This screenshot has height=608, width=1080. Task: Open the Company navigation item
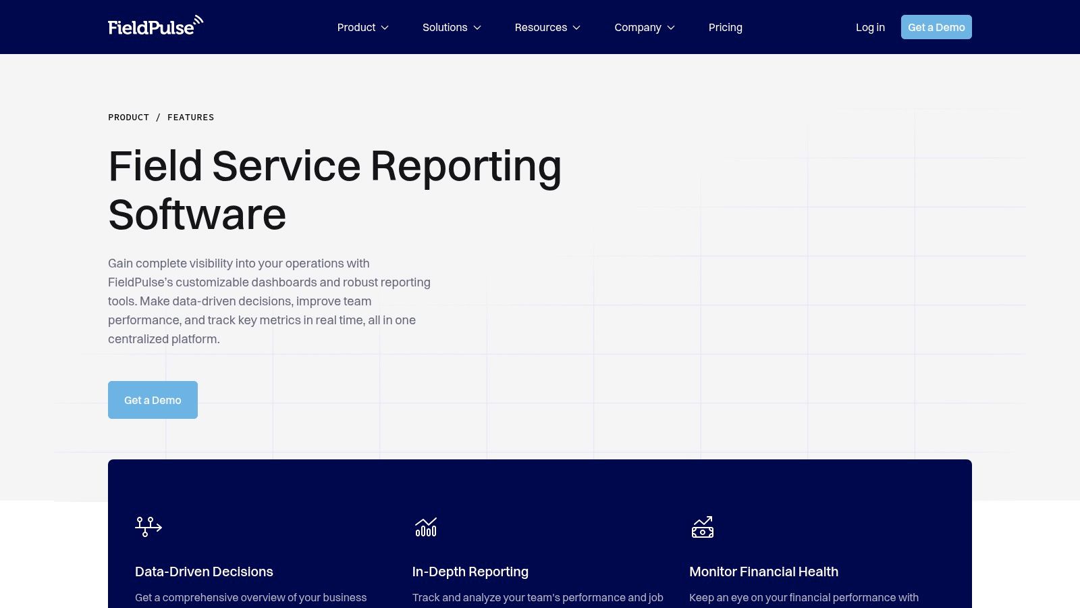[x=645, y=27]
